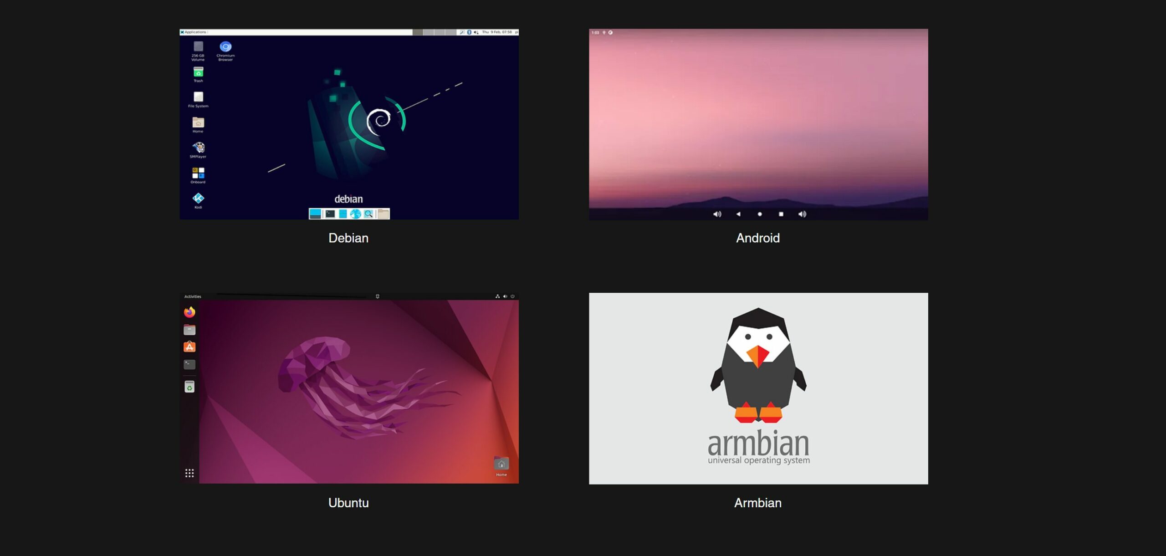The height and width of the screenshot is (556, 1166).
Task: Launch the Onboard keyboard in Debian
Action: (x=198, y=175)
